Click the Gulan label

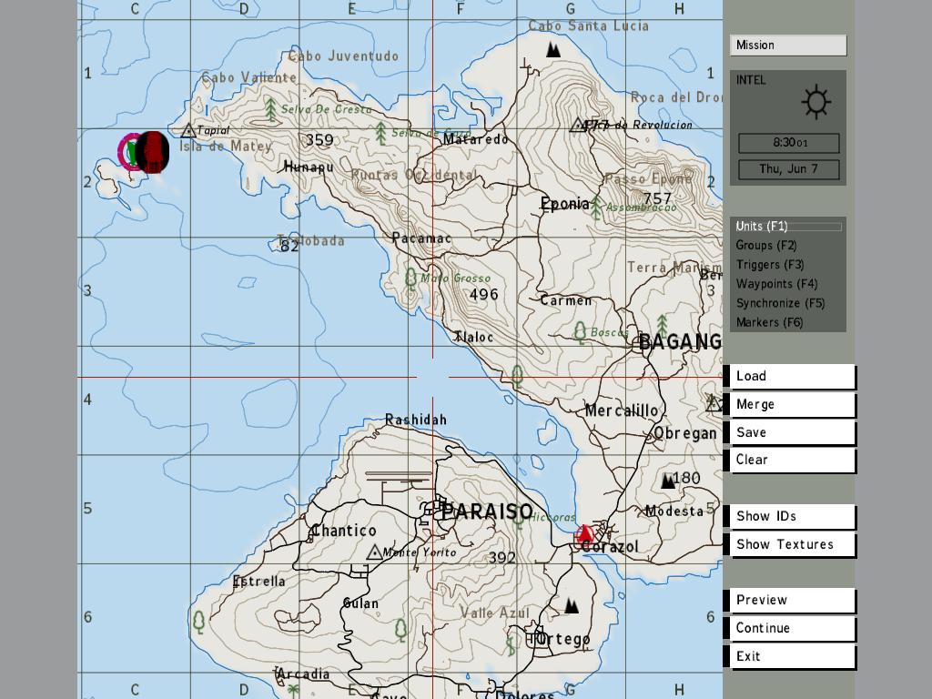click(x=360, y=603)
